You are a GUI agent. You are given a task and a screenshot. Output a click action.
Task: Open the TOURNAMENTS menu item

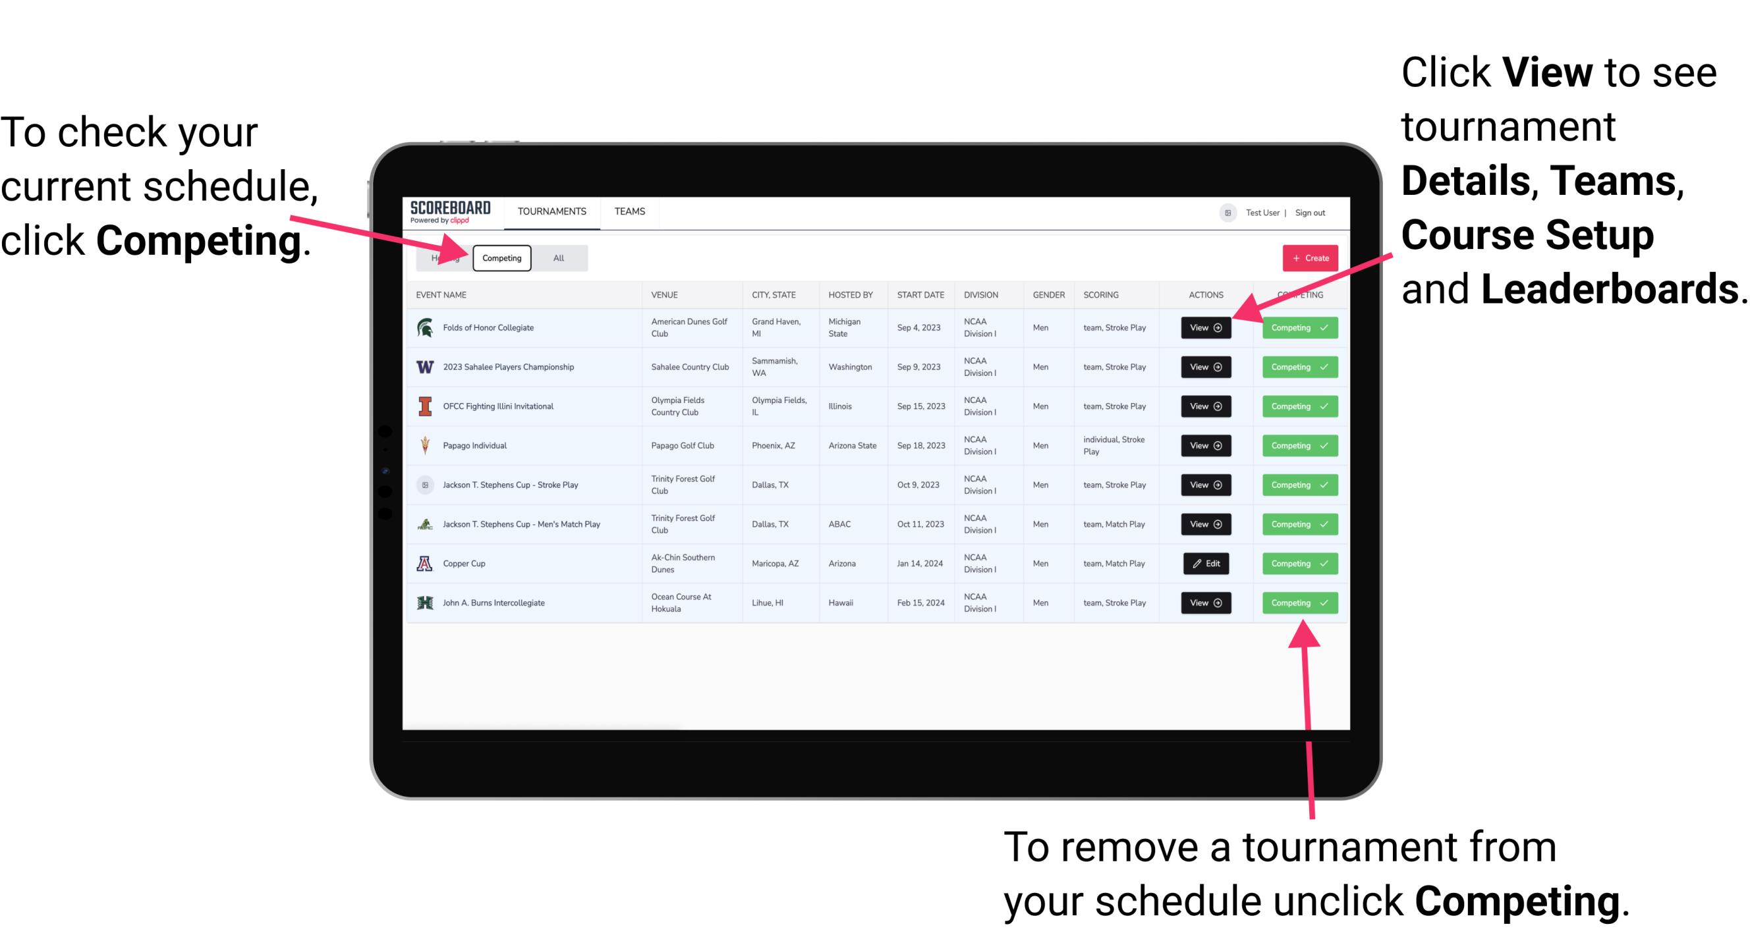550,211
